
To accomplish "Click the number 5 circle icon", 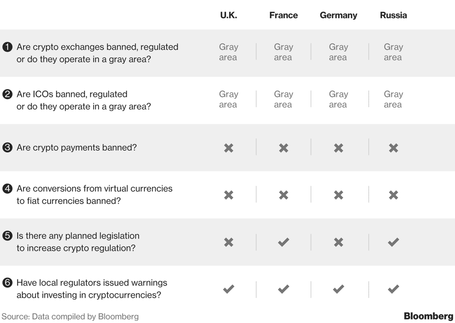I will (x=7, y=235).
